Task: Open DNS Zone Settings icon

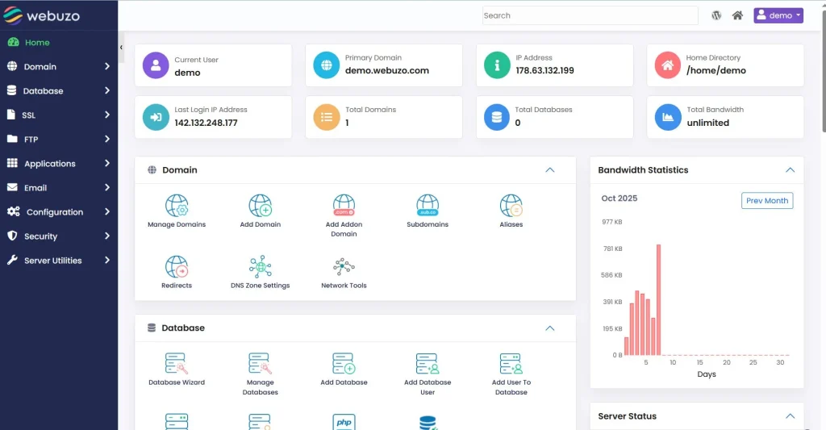Action: tap(260, 267)
